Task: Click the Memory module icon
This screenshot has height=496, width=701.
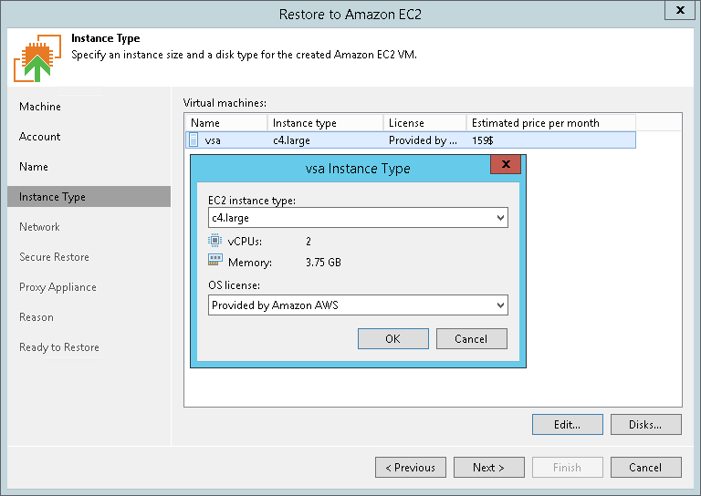Action: 215,262
